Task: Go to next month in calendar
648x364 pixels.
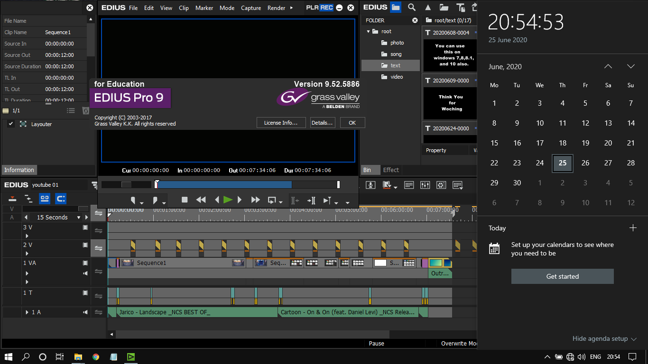Action: (x=630, y=66)
